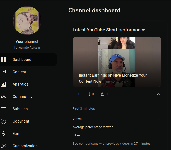Click the 'Channel dashboard' heading

pyautogui.click(x=94, y=10)
